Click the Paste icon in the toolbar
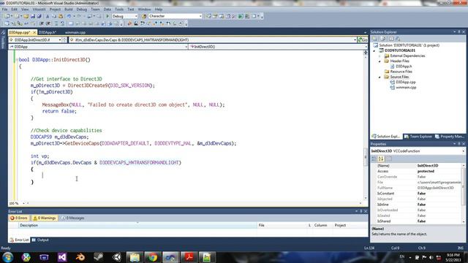Viewport: 468px width, 263px height. pos(61,16)
